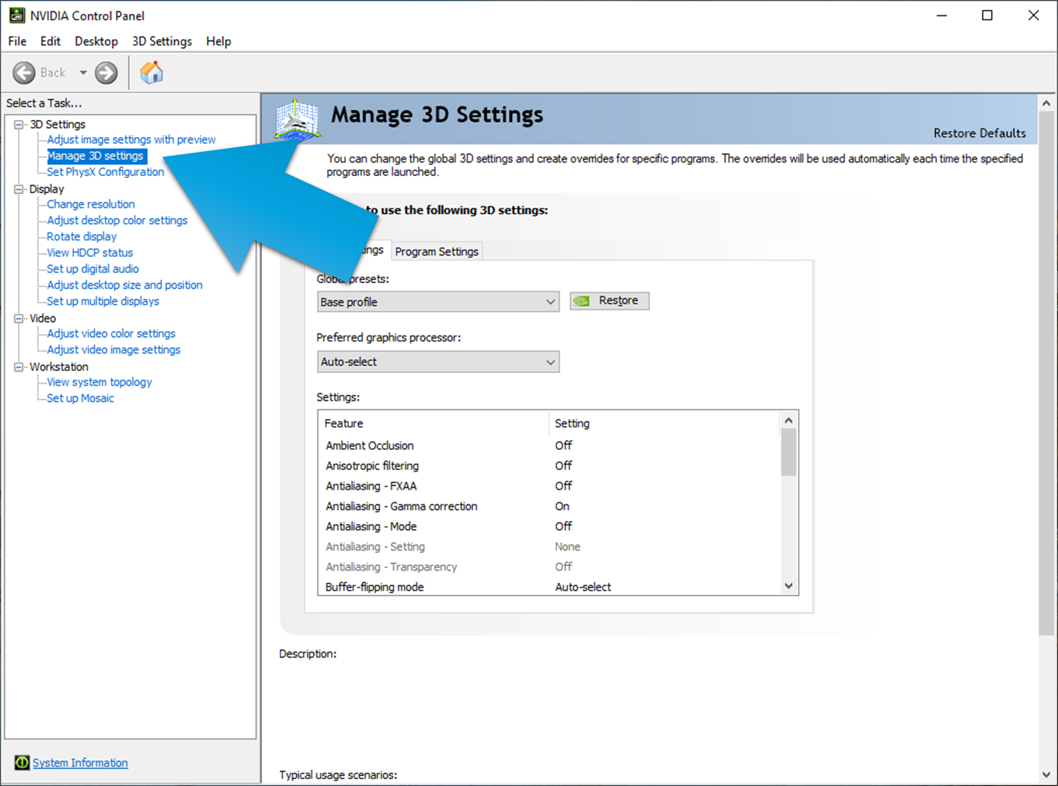
Task: Open the Back history dropdown arrow
Action: pos(82,73)
